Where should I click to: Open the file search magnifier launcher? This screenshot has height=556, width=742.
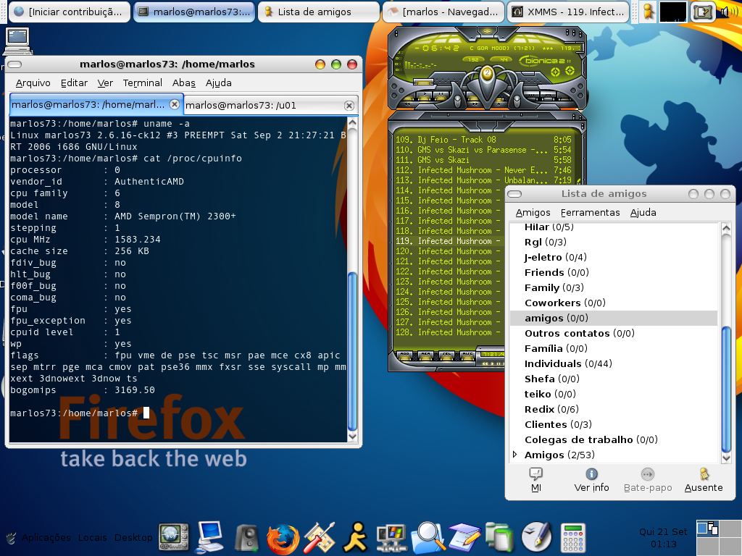[428, 538]
